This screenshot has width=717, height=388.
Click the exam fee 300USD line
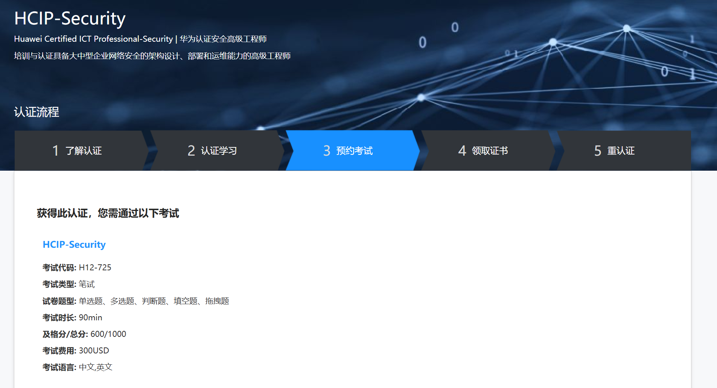pos(76,350)
